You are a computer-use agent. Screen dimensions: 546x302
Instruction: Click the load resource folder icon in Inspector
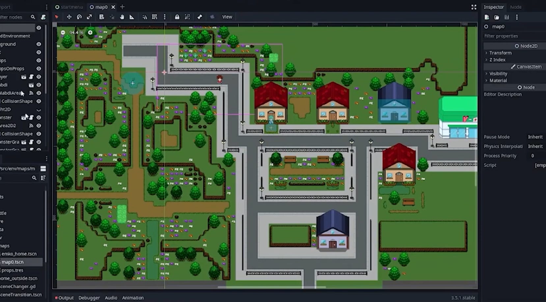pos(497,17)
